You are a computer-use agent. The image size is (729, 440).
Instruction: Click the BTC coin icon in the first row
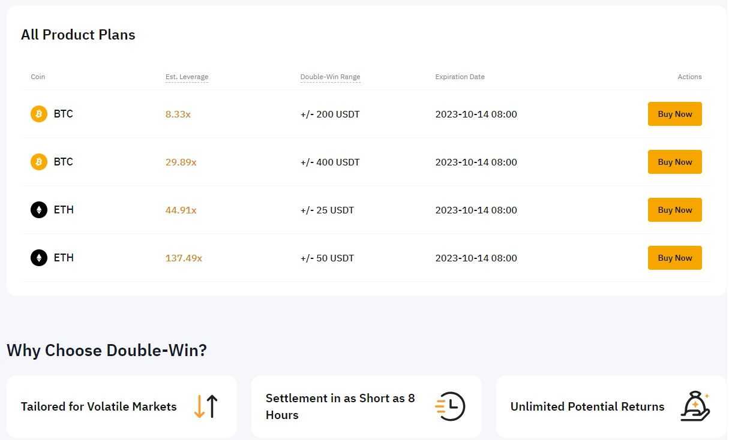pos(38,113)
